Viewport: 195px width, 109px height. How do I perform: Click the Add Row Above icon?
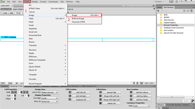131,92
